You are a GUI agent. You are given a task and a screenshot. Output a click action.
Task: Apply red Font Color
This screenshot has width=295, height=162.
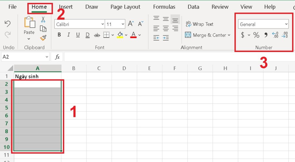click(x=133, y=35)
